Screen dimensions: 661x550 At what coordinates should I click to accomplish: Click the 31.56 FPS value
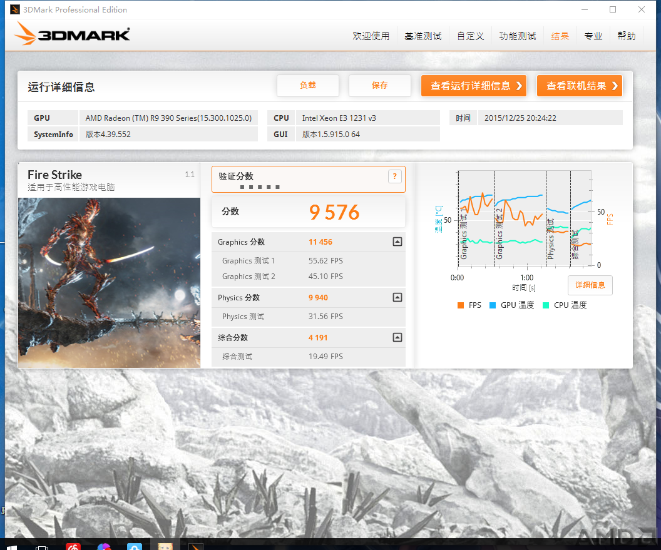point(325,317)
